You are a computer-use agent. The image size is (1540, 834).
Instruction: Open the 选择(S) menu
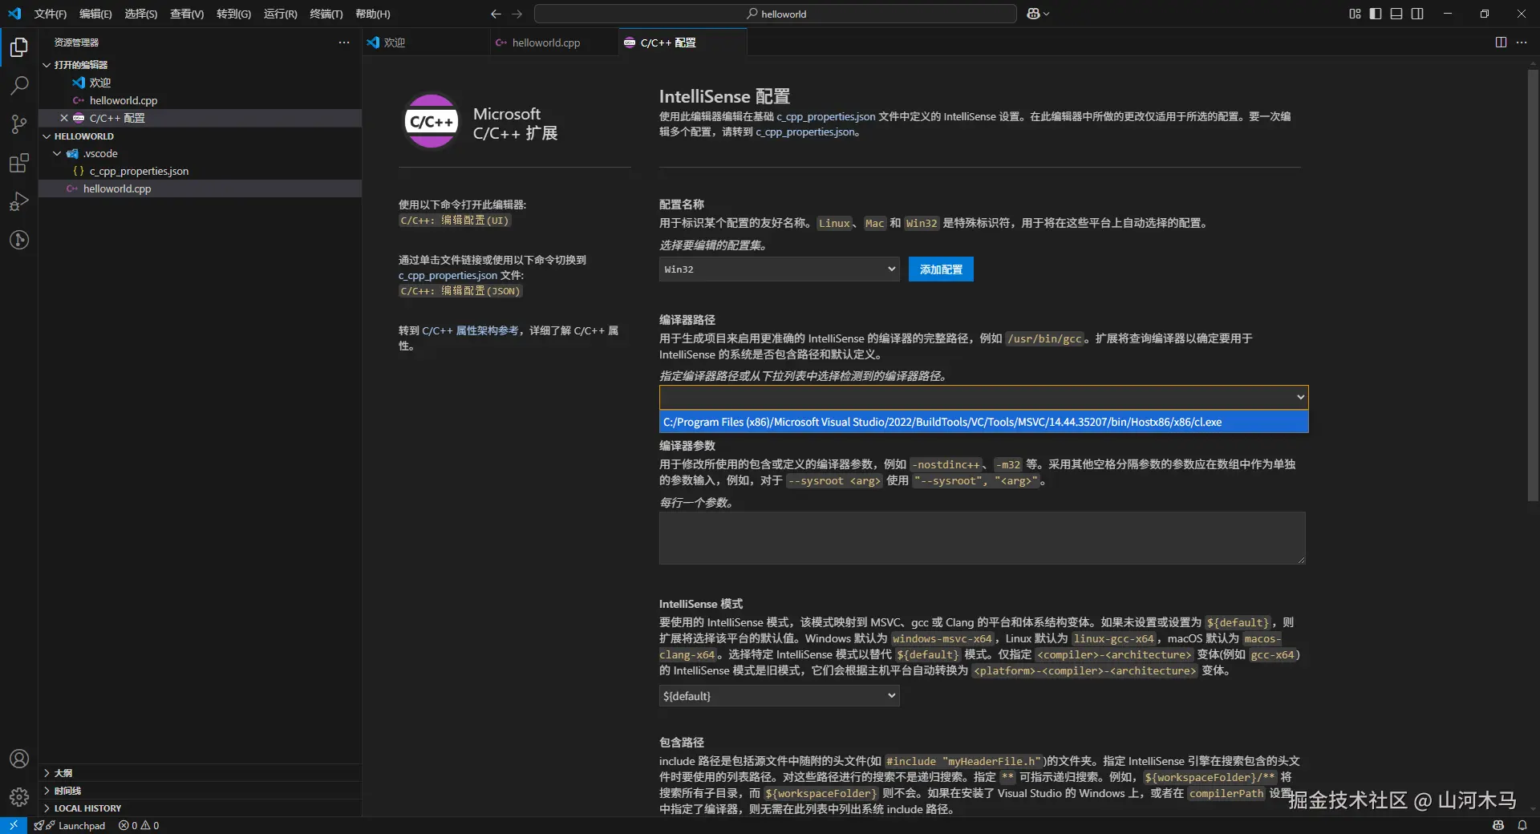point(141,14)
